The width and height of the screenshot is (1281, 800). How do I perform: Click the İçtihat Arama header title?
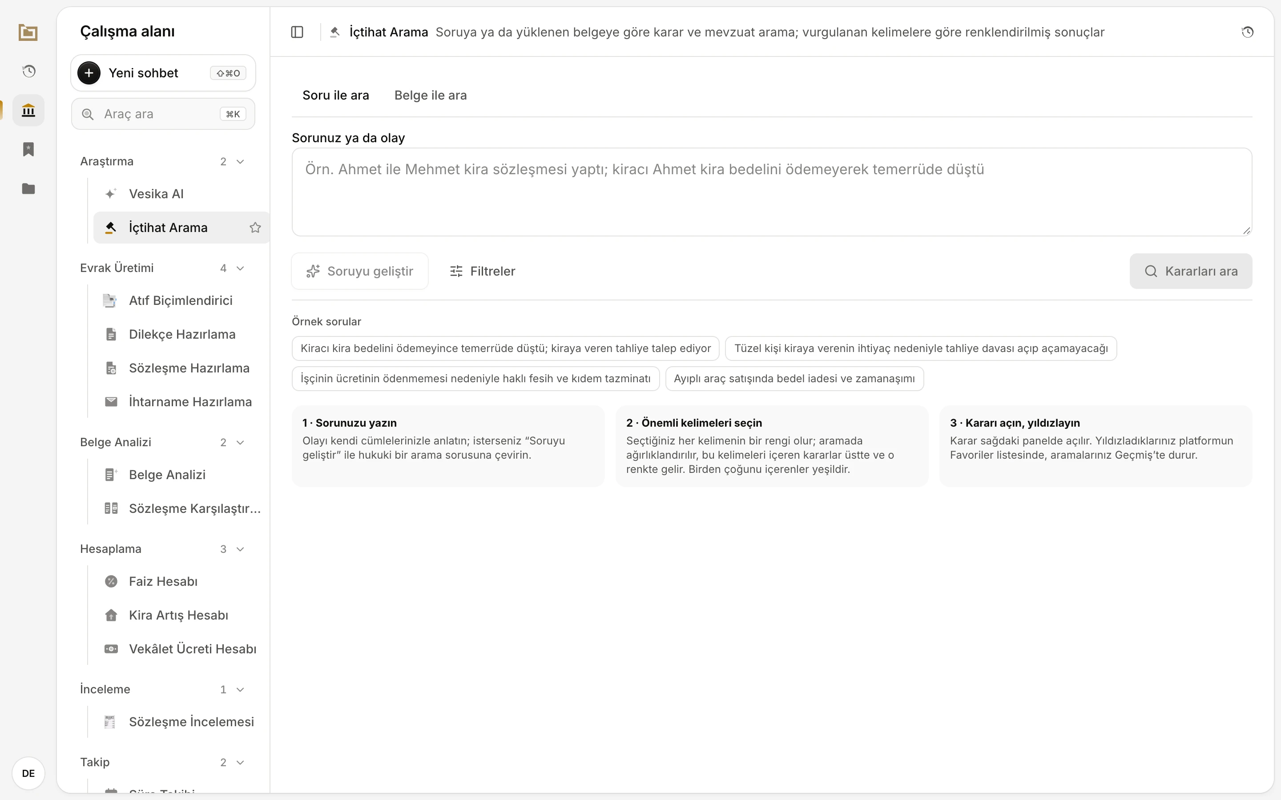pyautogui.click(x=389, y=32)
